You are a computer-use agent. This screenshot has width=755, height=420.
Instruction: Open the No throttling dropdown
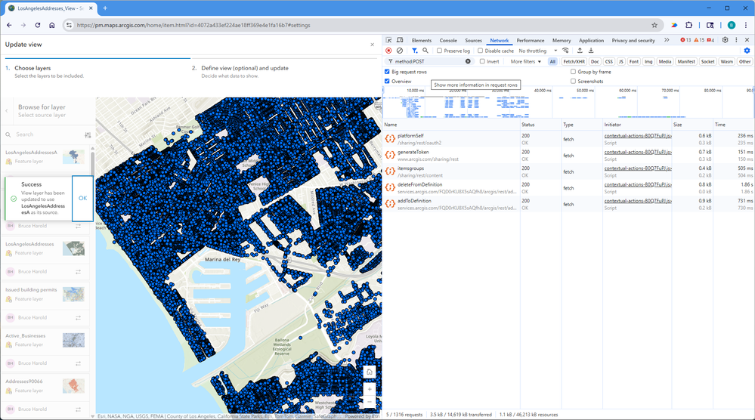click(x=537, y=51)
